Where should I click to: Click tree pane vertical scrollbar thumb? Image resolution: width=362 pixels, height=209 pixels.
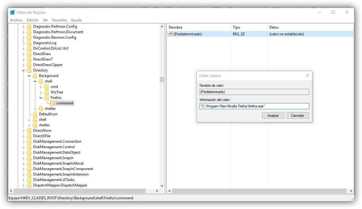(162, 79)
